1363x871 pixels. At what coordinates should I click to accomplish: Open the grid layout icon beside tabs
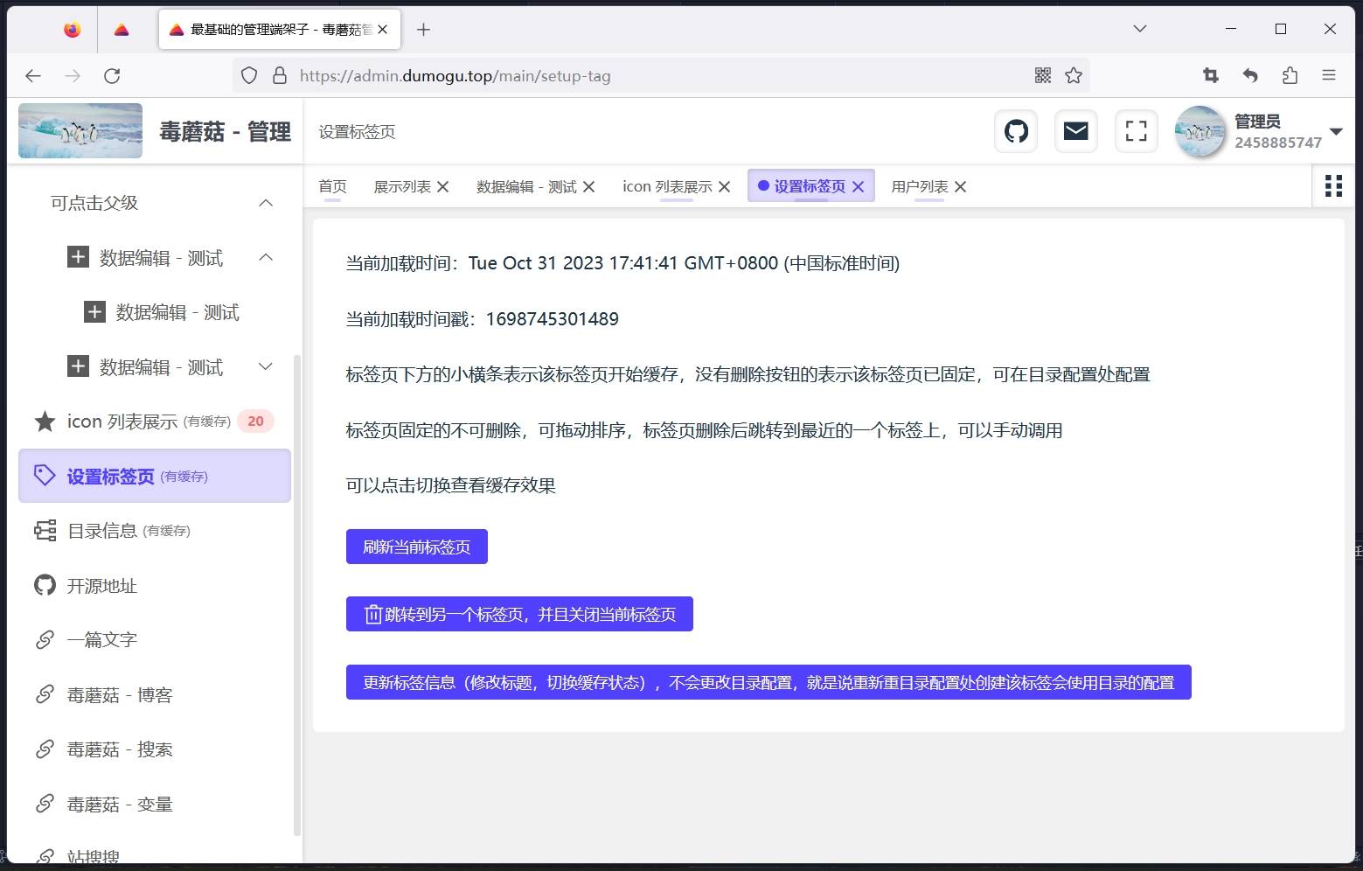pos(1332,185)
